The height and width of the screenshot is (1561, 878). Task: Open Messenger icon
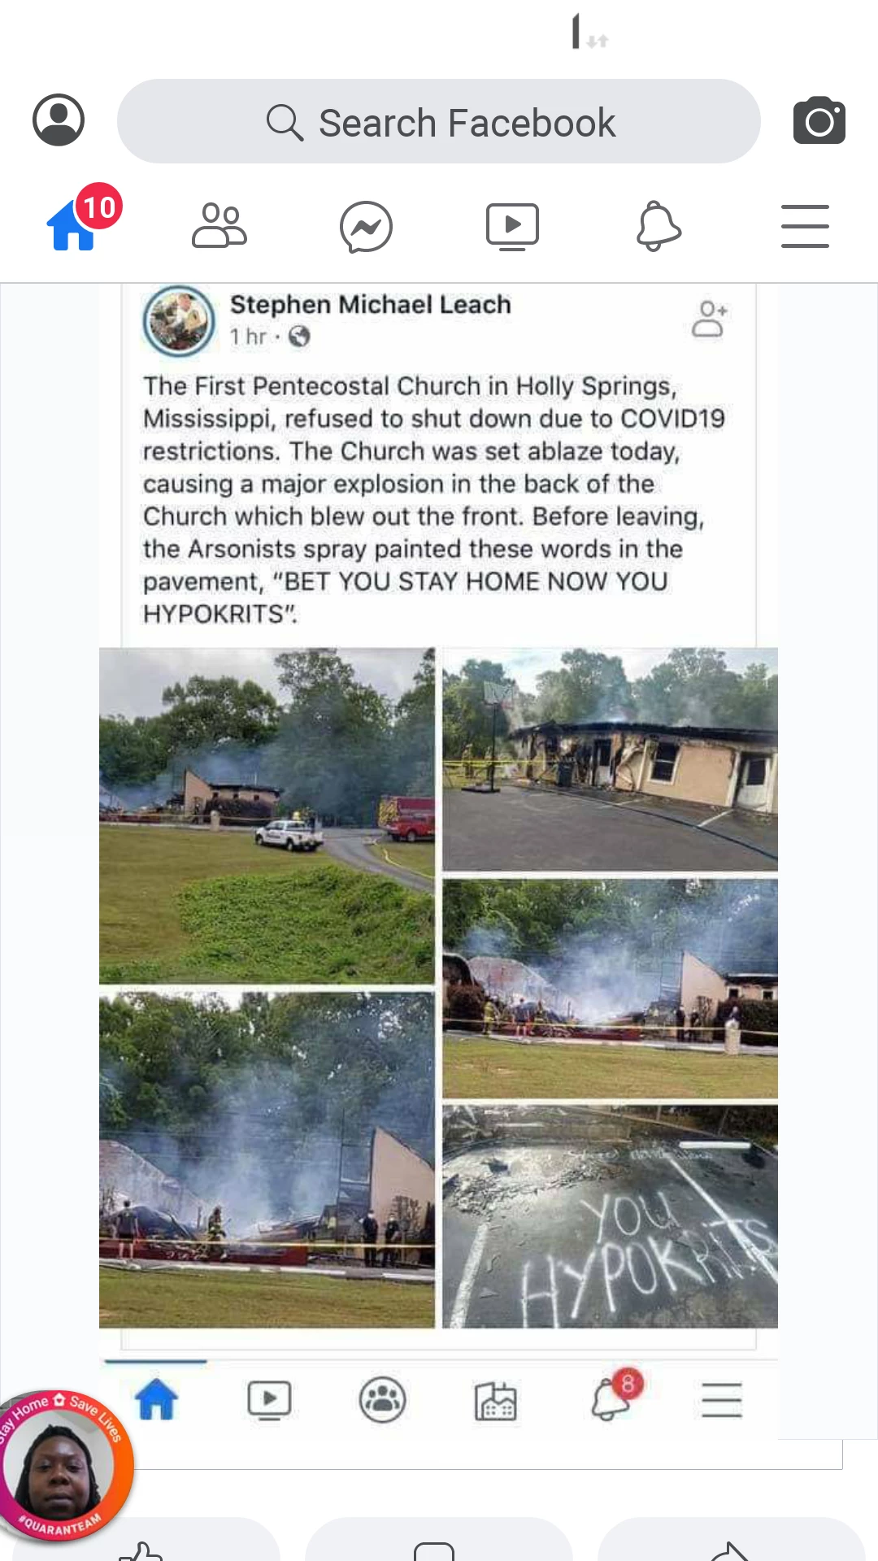(366, 227)
